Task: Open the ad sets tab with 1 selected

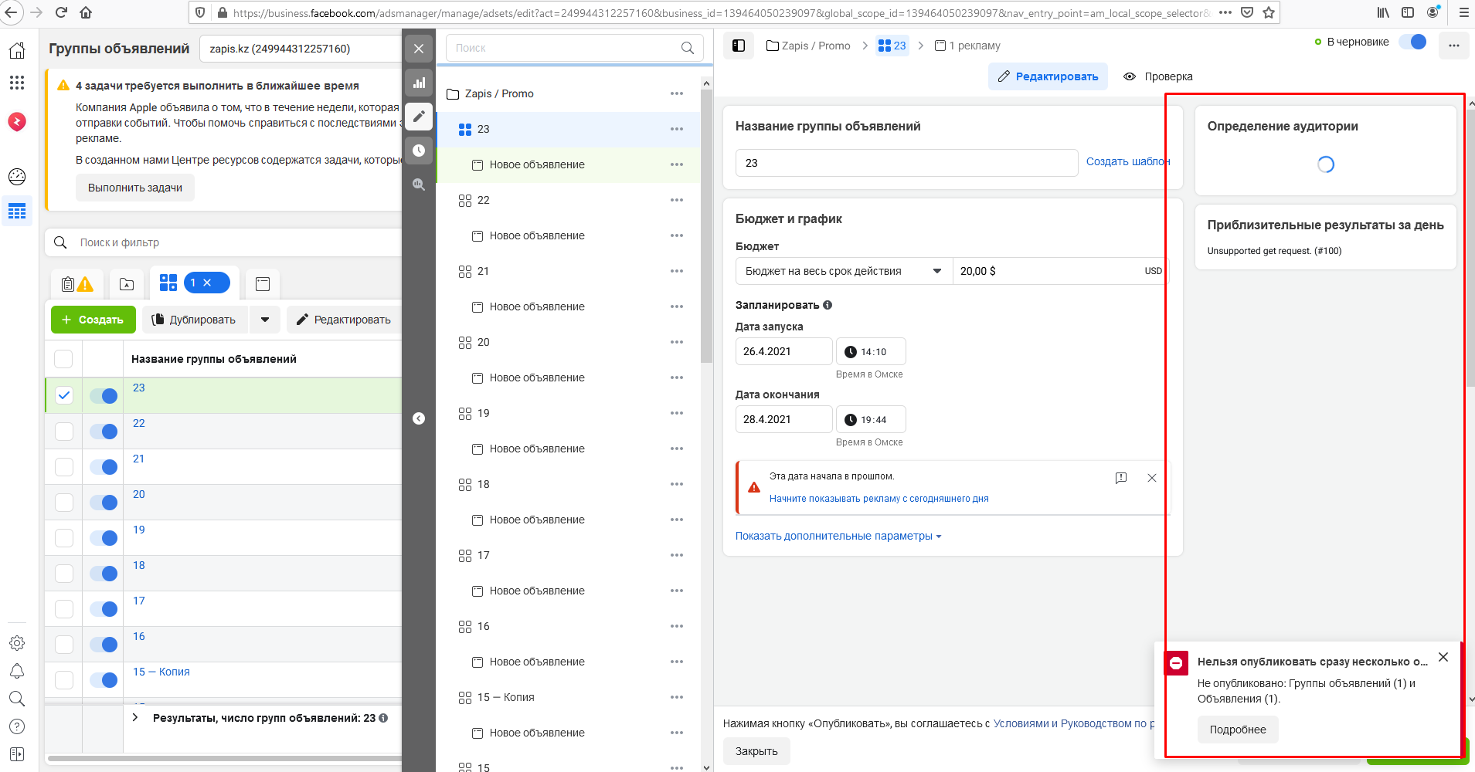Action: [x=195, y=283]
